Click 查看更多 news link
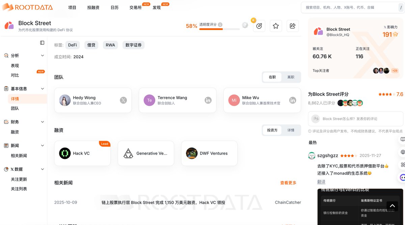 (288, 183)
